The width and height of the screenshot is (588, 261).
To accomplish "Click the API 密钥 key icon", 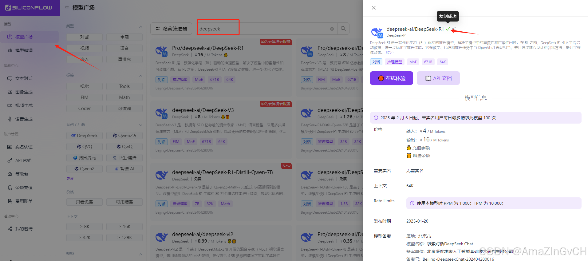I will pyautogui.click(x=10, y=160).
